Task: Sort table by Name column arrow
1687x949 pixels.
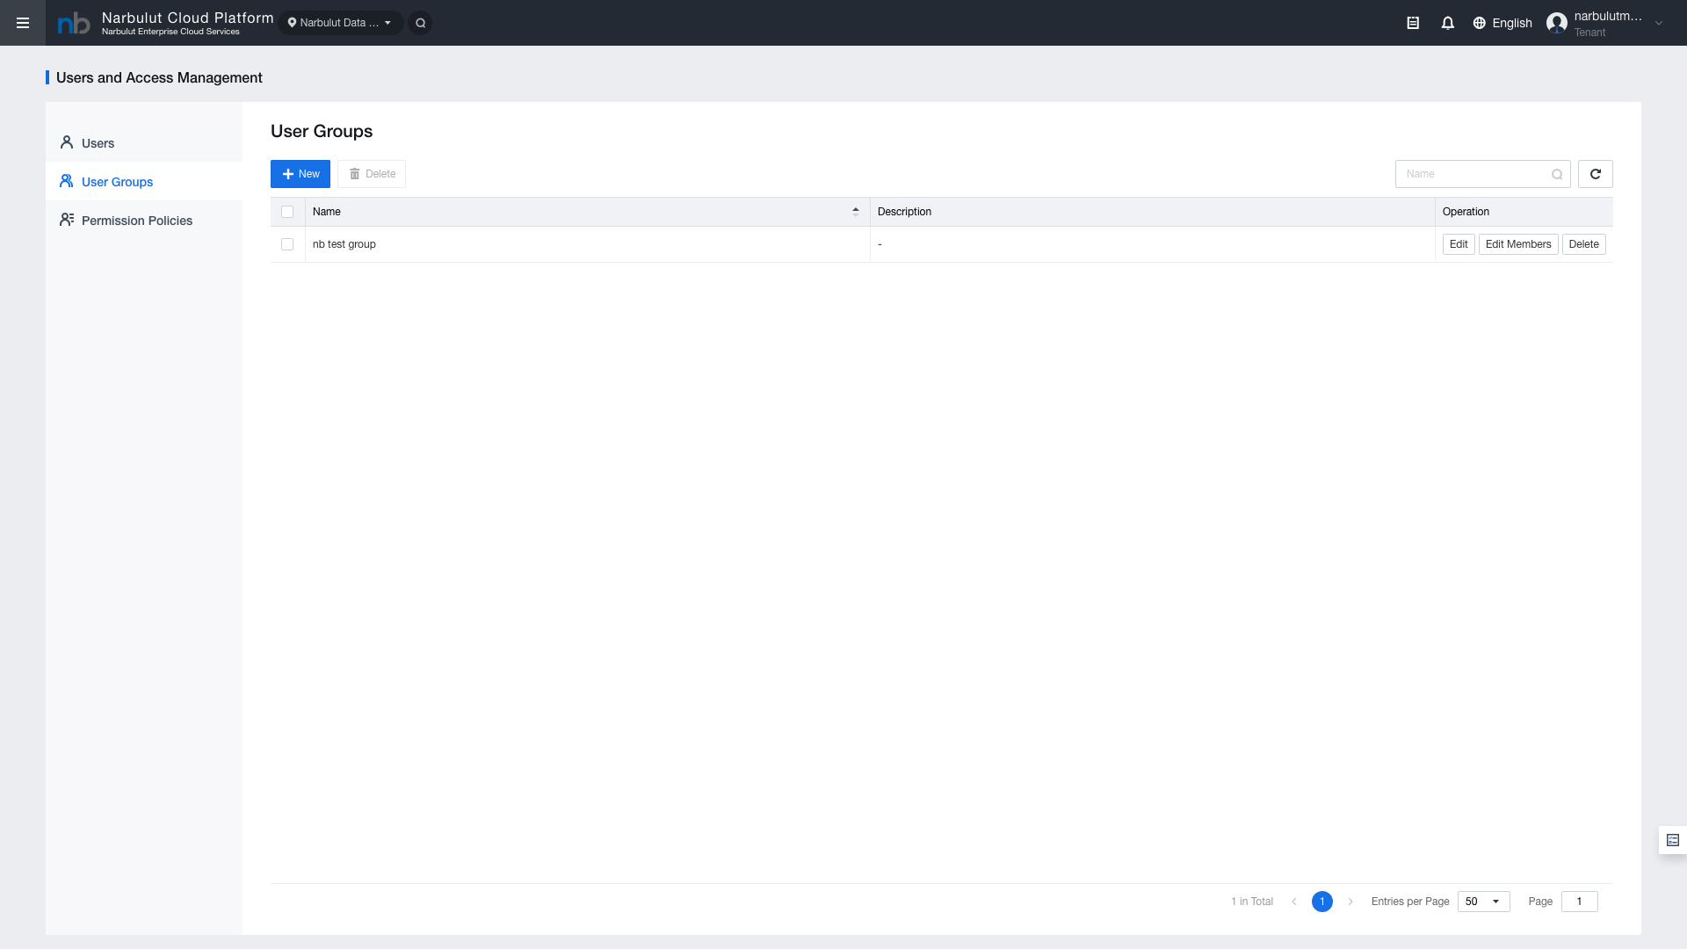Action: (x=856, y=212)
